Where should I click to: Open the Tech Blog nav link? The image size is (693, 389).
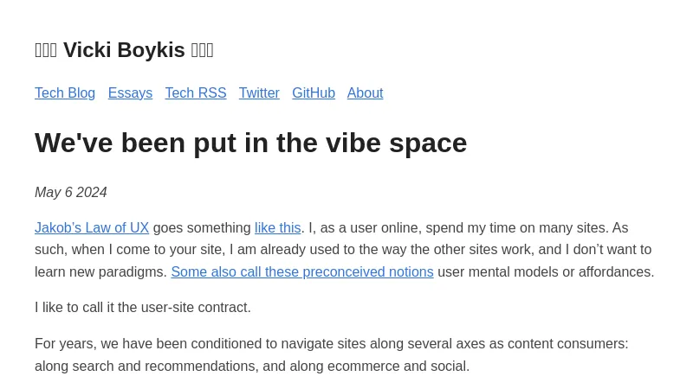(x=65, y=93)
